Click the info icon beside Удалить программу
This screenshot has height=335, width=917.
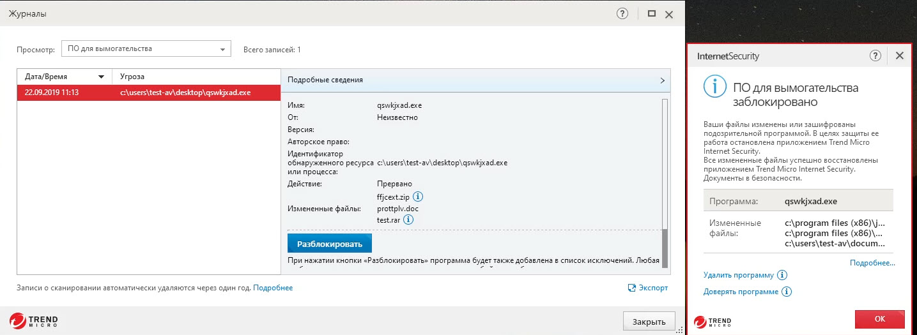point(782,275)
